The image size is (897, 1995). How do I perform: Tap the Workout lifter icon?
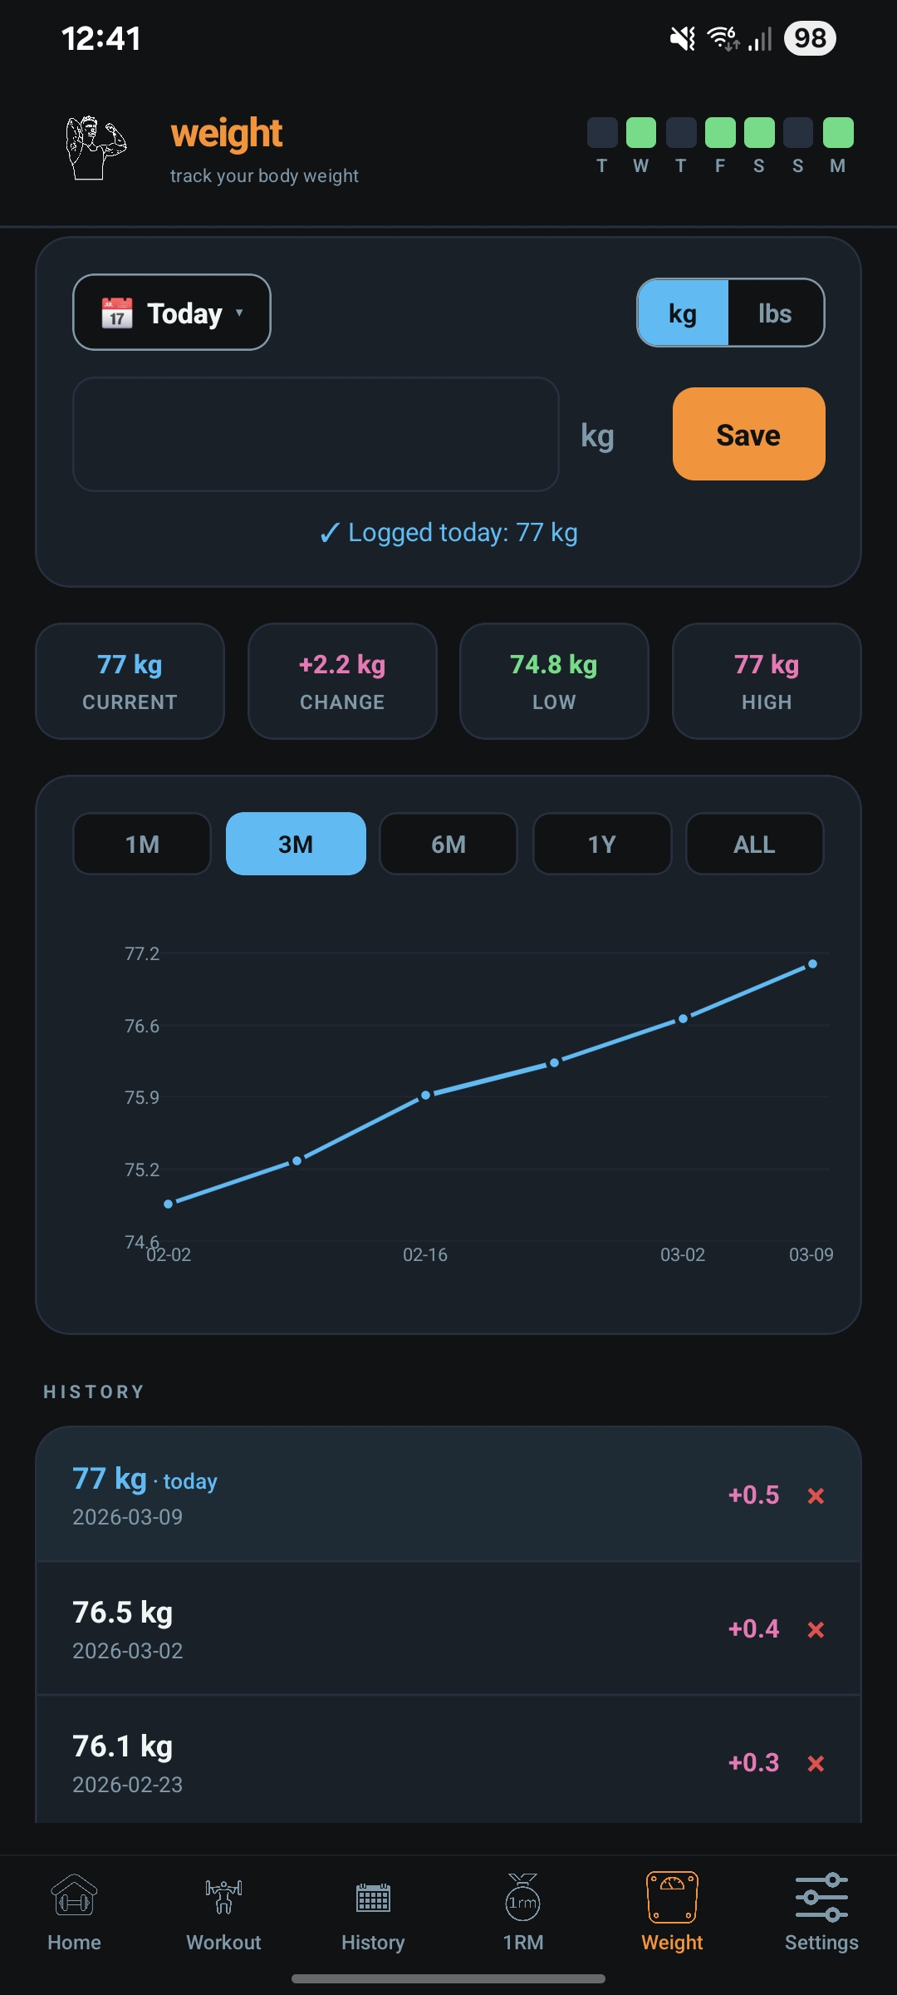(223, 1897)
